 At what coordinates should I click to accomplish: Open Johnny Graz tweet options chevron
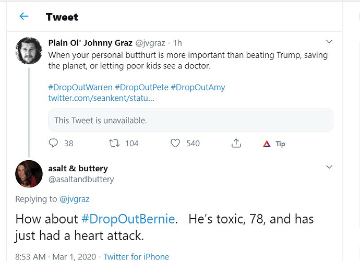tap(329, 41)
